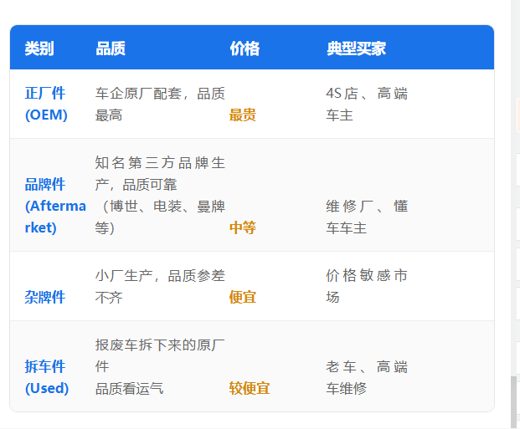Viewport: 520px width, 429px height.
Task: Click the 价格敏感市场 buyer cell
Action: 367,286
